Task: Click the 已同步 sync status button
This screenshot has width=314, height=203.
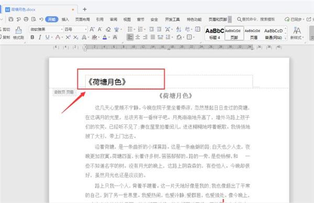Action: pos(294,19)
